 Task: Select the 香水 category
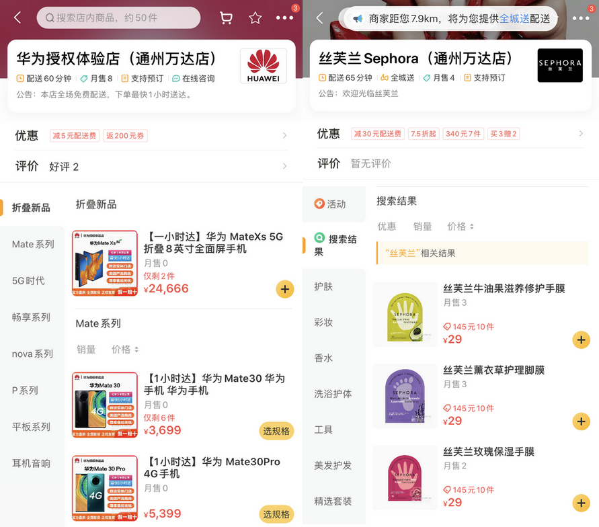pyautogui.click(x=324, y=358)
